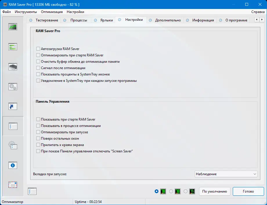Switch to the О программе tab
The height and width of the screenshot is (205, 267).
233,20
